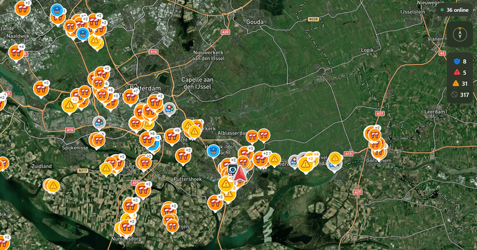This screenshot has height=250, width=477.
Task: Click the Gouda city label
Action: coord(255,22)
